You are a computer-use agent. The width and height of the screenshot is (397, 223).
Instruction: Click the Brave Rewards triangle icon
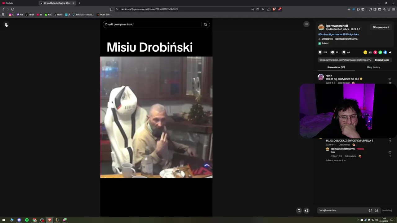[279, 9]
